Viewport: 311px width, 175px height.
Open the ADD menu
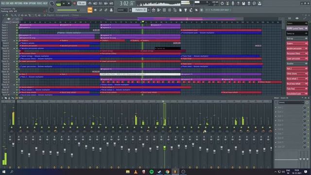(12, 3)
